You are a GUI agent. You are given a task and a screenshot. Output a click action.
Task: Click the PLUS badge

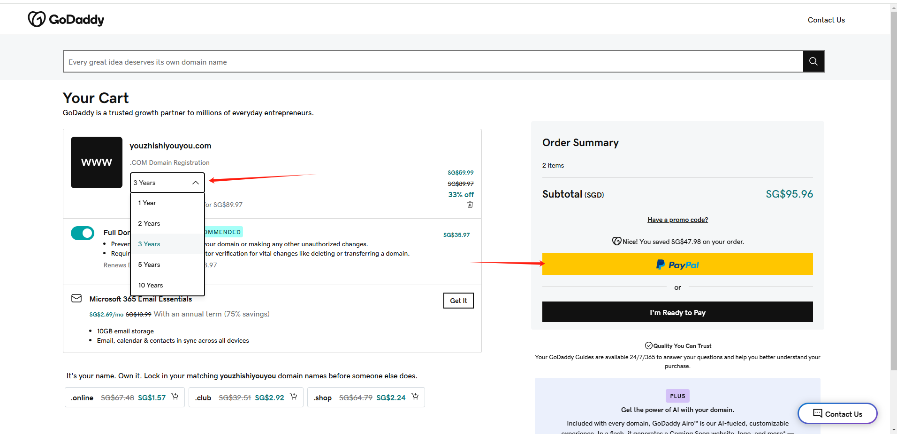677,396
